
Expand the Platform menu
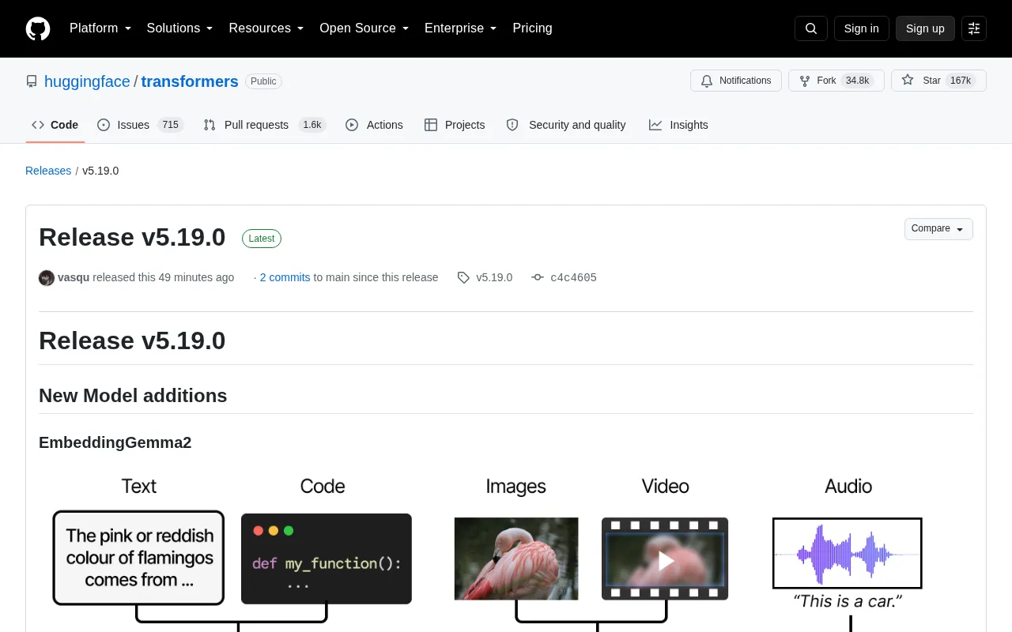click(x=100, y=28)
